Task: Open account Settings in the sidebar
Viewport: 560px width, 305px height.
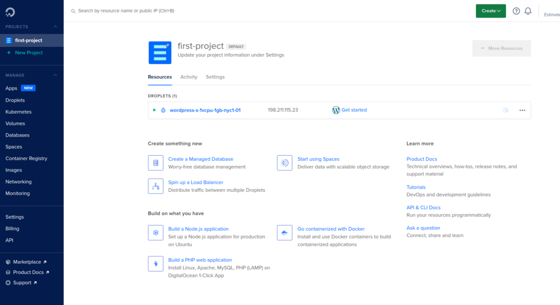Action: pyautogui.click(x=15, y=217)
